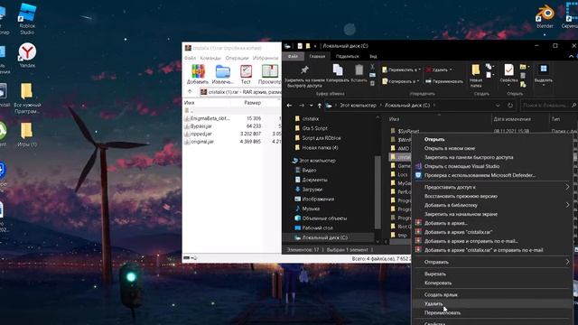Image resolution: width=578 pixels, height=325 pixels.
Task: Open the WinRAR Операции menu
Action: (237, 58)
